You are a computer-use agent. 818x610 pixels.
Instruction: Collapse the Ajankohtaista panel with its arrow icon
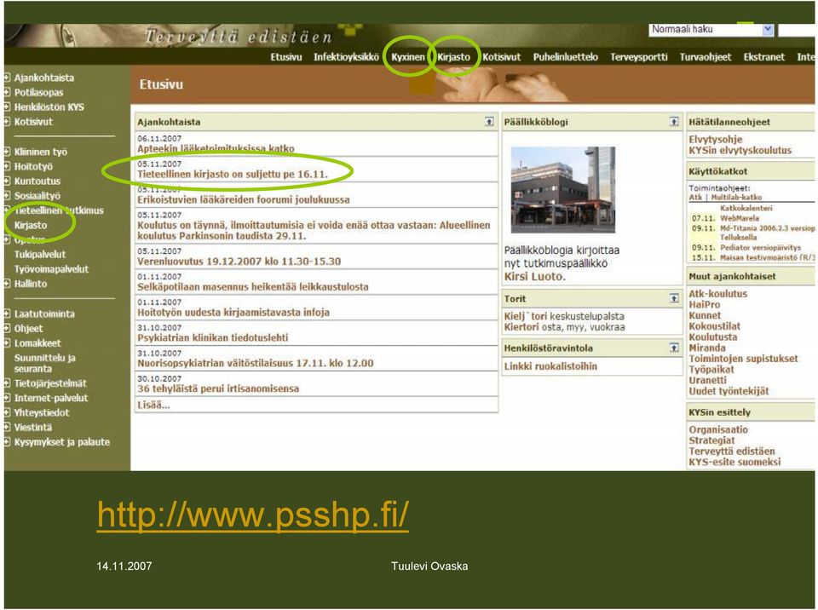point(489,122)
